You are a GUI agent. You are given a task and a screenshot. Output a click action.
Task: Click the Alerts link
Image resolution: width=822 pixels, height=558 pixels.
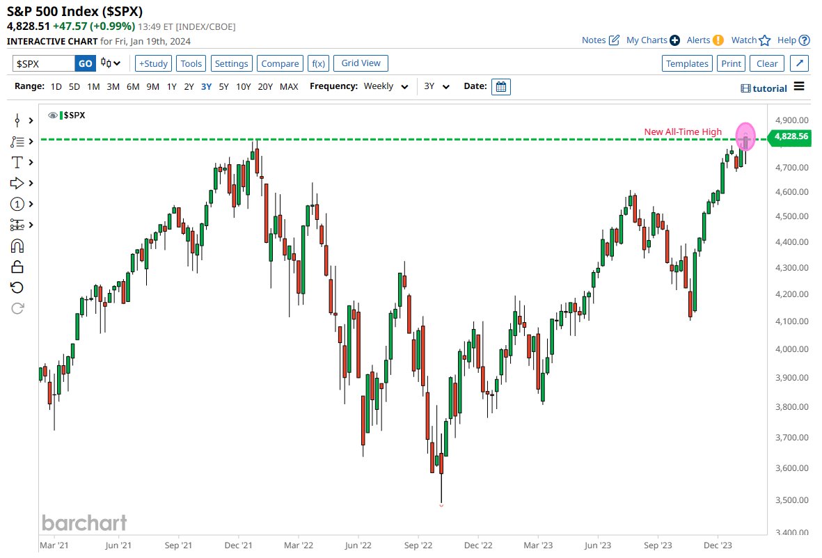pyautogui.click(x=698, y=40)
